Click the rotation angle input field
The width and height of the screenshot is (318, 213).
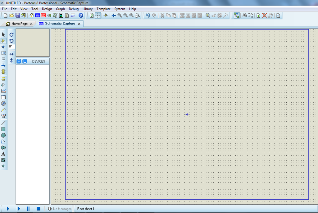11,47
